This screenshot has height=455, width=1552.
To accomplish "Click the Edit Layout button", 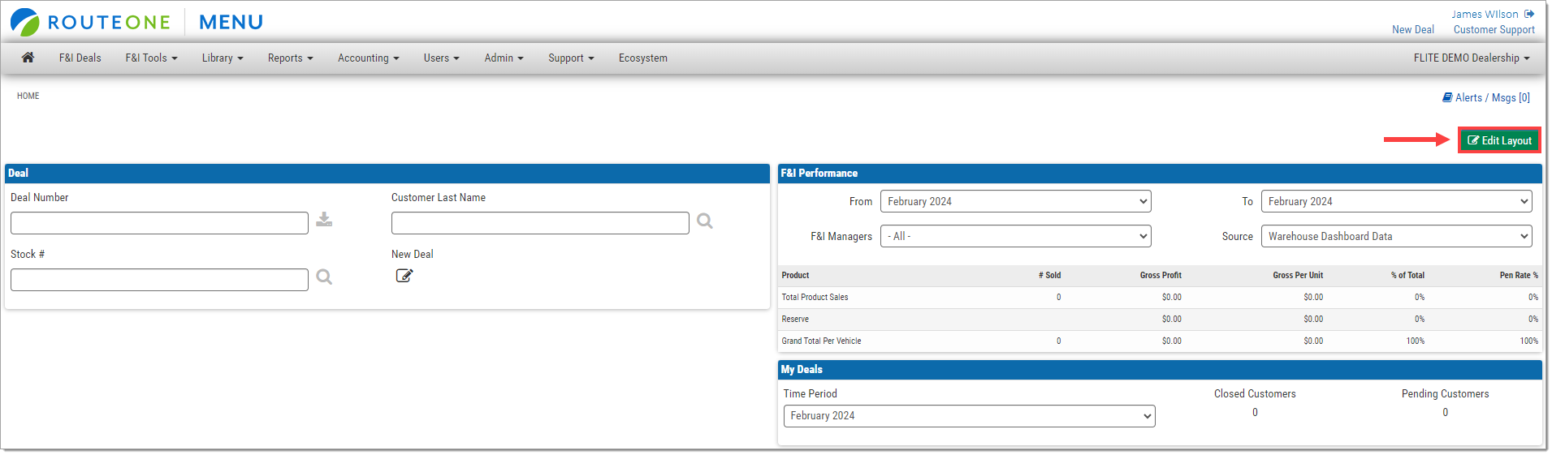I will point(1499,140).
